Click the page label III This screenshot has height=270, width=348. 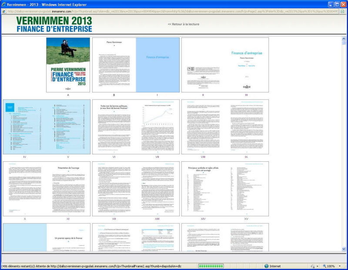pos(246,95)
